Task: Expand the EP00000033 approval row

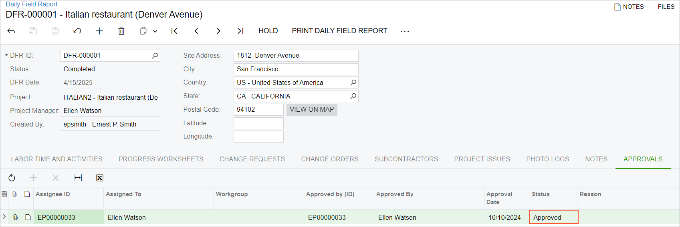Action: tap(4, 217)
